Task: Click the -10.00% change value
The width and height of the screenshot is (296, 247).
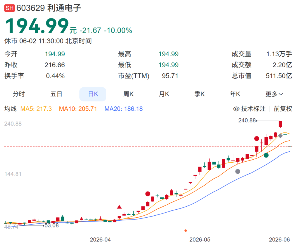Action: (118, 30)
